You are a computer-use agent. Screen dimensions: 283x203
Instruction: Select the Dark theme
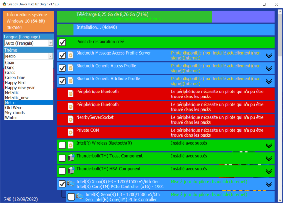coord(29,68)
